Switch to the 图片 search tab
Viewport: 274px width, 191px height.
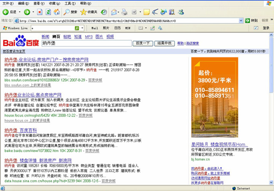point(99,36)
